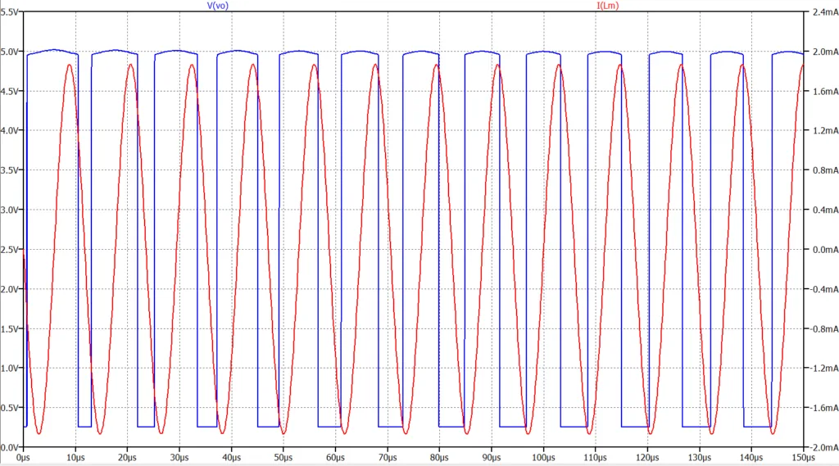839x466 pixels.
Task: Click the 1.0V left axis tick label
Action: click(x=10, y=369)
